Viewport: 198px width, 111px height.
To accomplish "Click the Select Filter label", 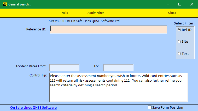I will pos(184,23).
